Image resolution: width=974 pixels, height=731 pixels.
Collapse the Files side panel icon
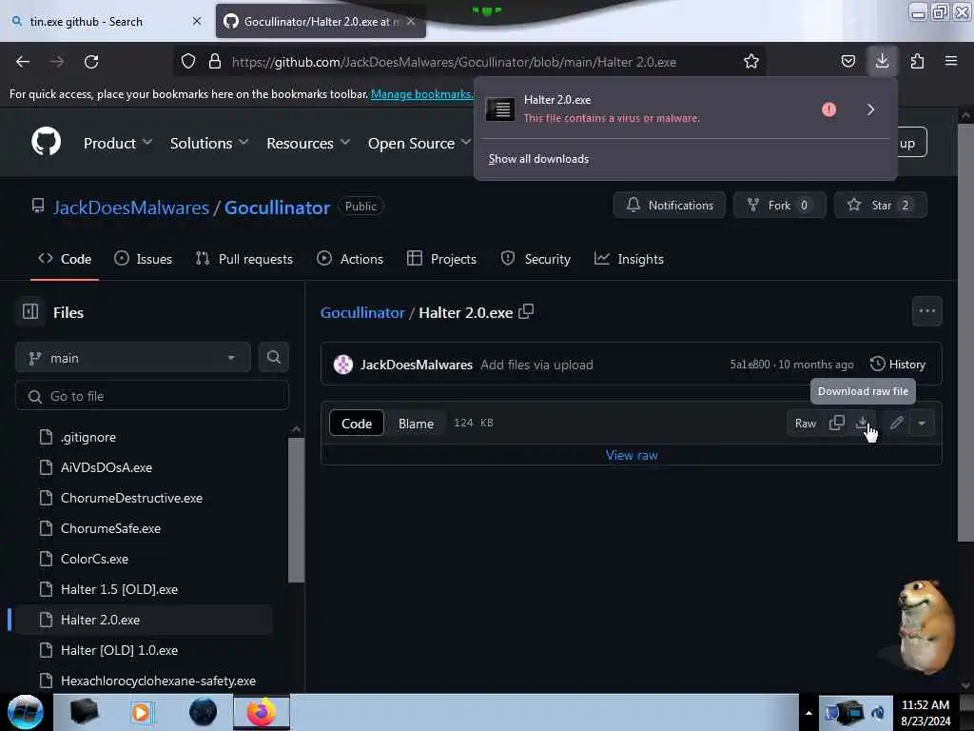(30, 311)
